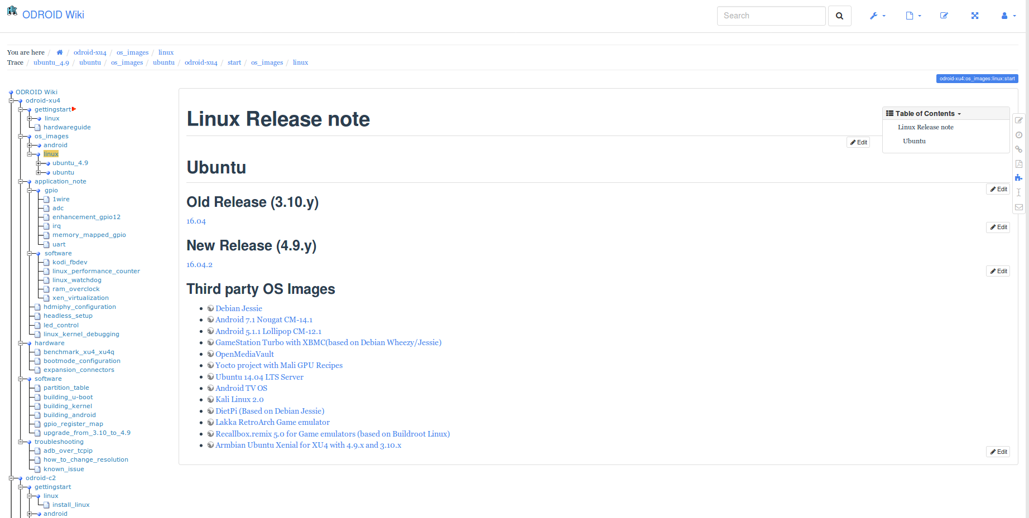Expand the android node under os_images

click(30, 146)
